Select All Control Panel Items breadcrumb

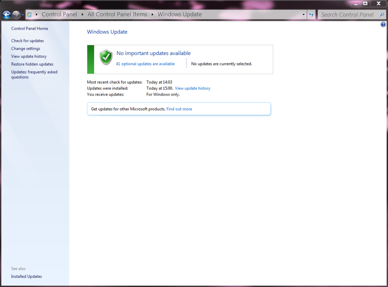coord(117,14)
